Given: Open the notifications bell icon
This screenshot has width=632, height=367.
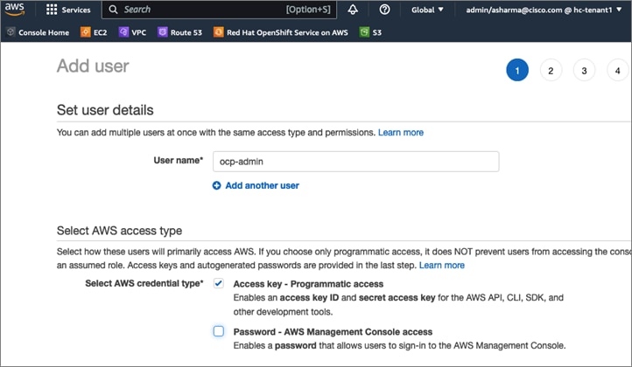Looking at the screenshot, I should tap(353, 10).
